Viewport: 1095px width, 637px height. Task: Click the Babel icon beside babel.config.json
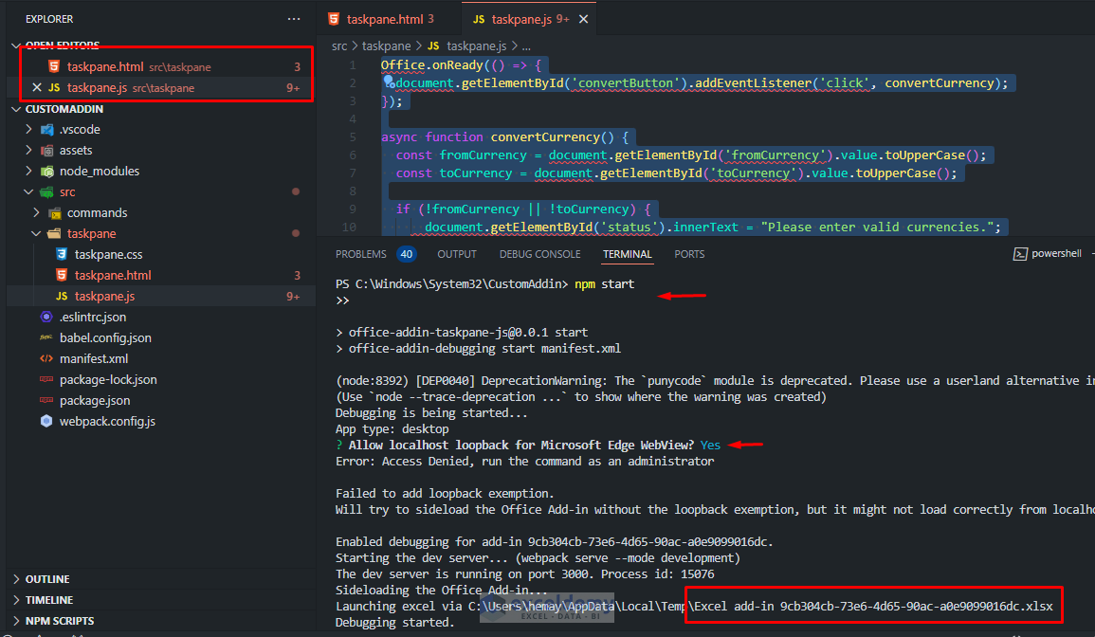pos(46,337)
